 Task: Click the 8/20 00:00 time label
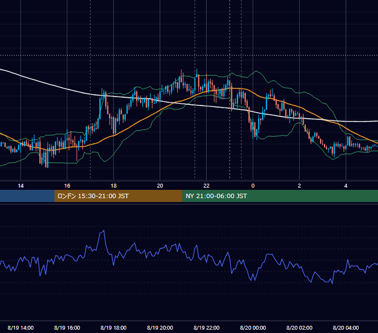pos(253,327)
